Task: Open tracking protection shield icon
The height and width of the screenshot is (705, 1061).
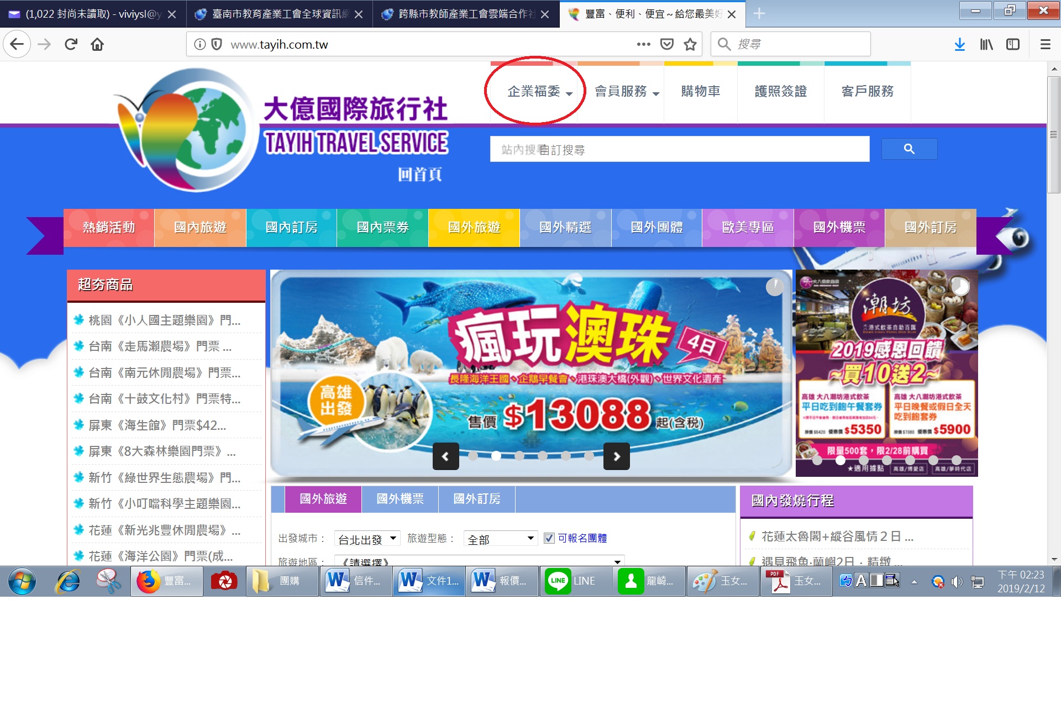Action: (x=217, y=44)
